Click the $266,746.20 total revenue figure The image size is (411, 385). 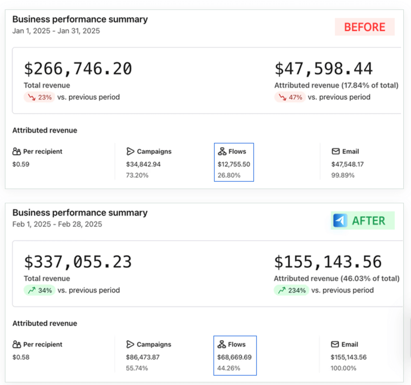point(78,69)
